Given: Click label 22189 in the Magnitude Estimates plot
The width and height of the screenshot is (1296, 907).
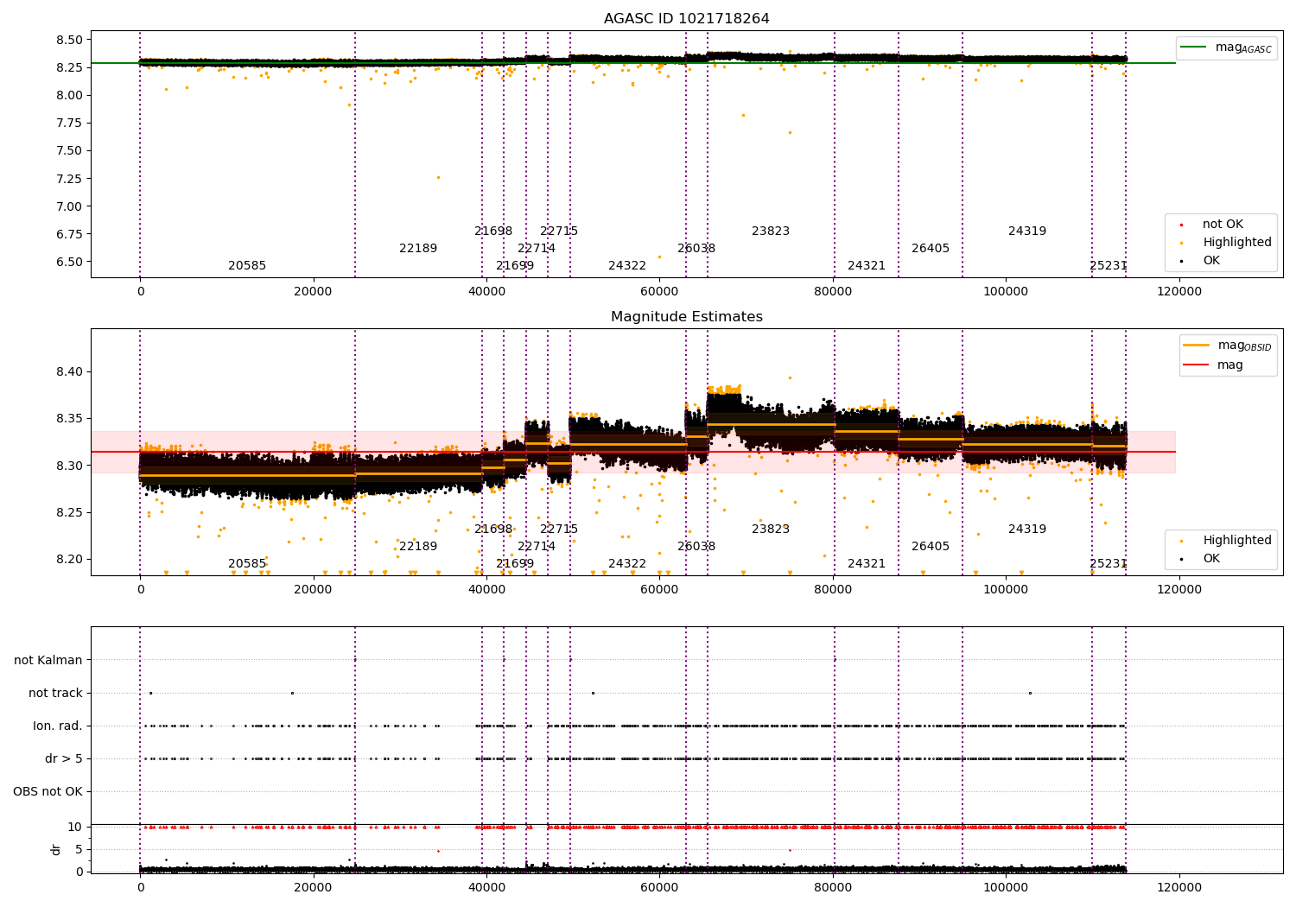Looking at the screenshot, I should tap(418, 547).
